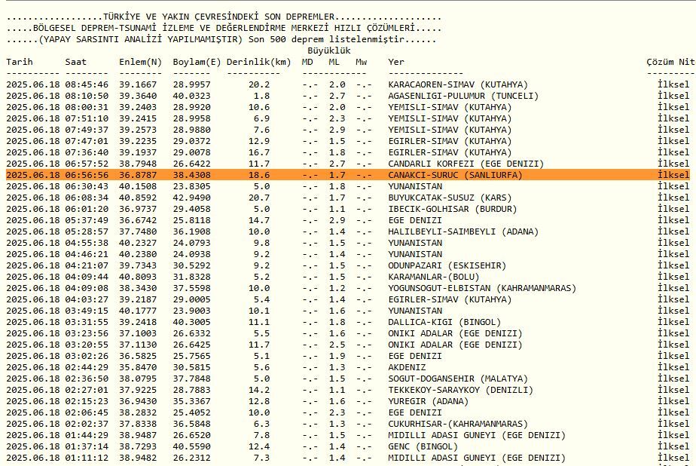Click the Saat column header
This screenshot has width=696, height=466.
pyautogui.click(x=76, y=62)
